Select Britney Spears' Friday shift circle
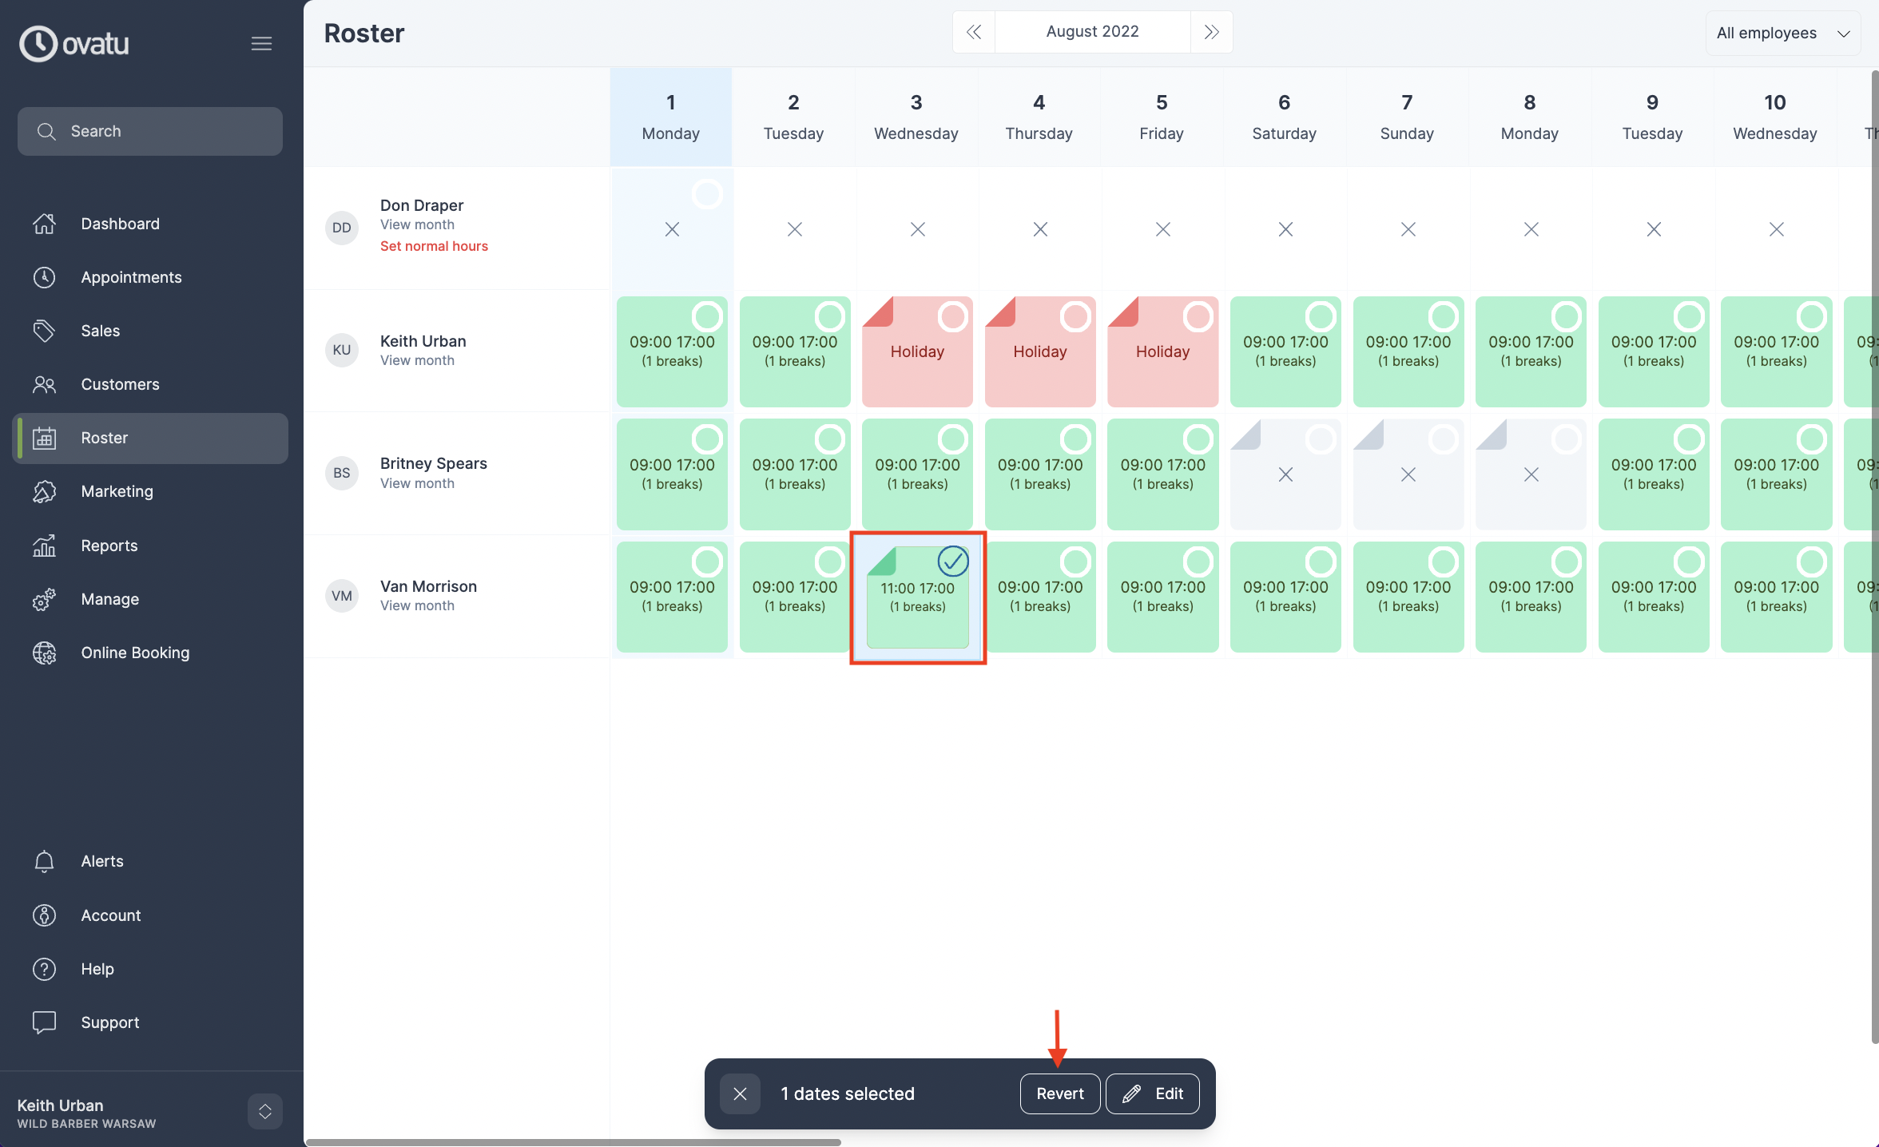The width and height of the screenshot is (1879, 1147). click(x=1199, y=439)
